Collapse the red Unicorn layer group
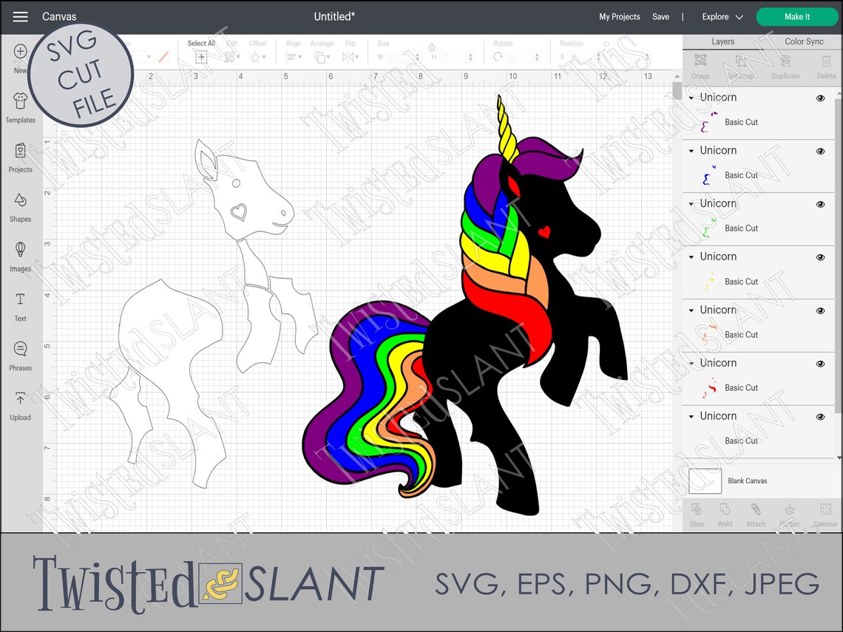This screenshot has height=632, width=843. pos(691,364)
